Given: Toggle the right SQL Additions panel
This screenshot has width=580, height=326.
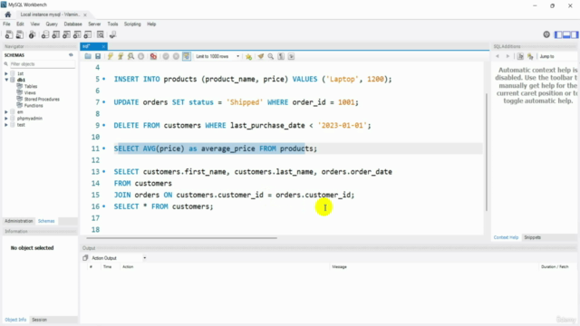Looking at the screenshot, I should (574, 34).
